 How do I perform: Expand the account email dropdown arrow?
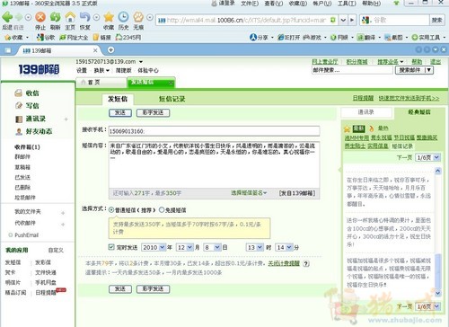coord(141,62)
